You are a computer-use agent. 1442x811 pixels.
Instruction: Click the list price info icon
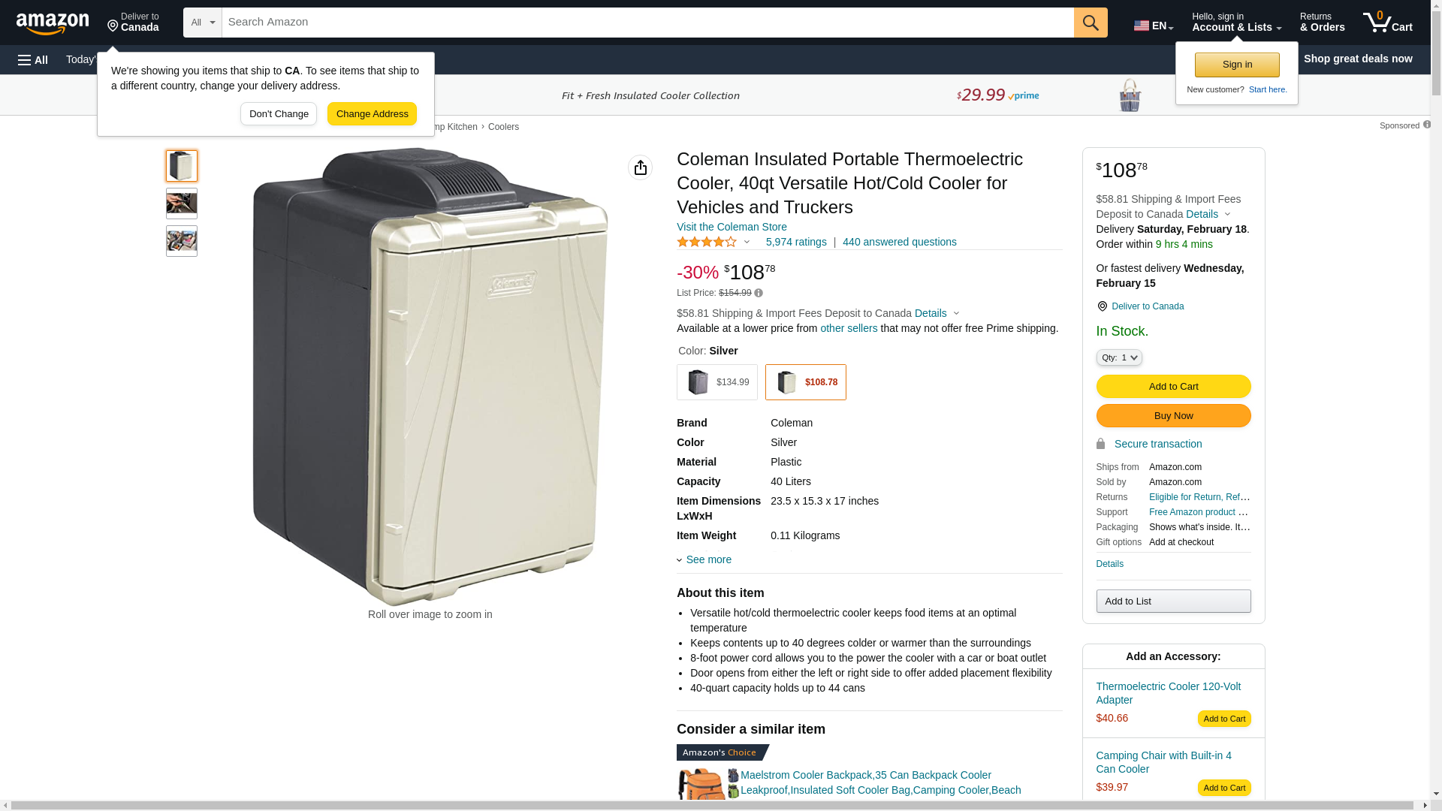759,293
